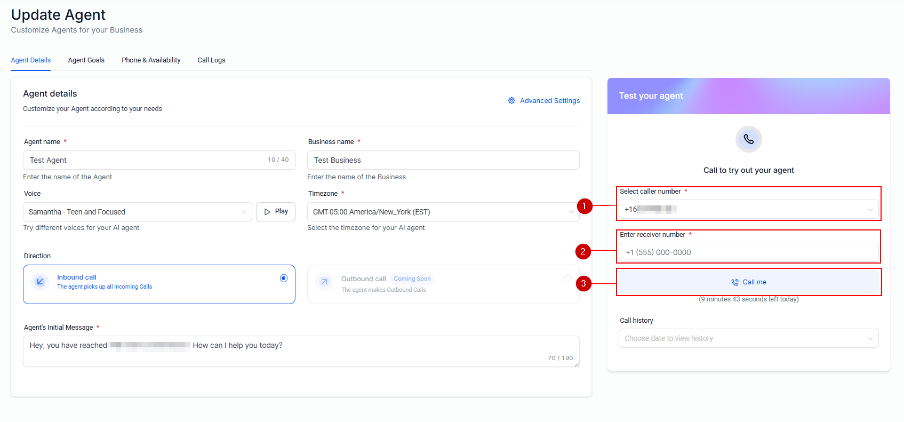Click the play triangle icon for voice
The height and width of the screenshot is (422, 904).
click(267, 212)
